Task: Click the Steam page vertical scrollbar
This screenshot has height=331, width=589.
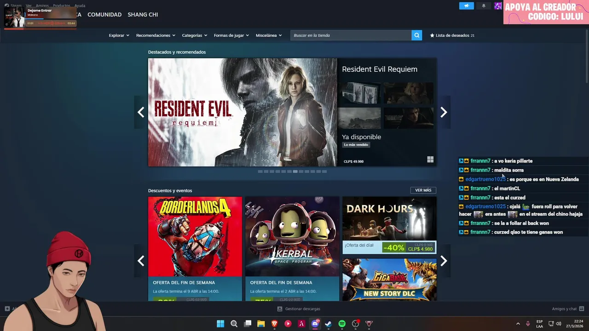Action: [586, 55]
